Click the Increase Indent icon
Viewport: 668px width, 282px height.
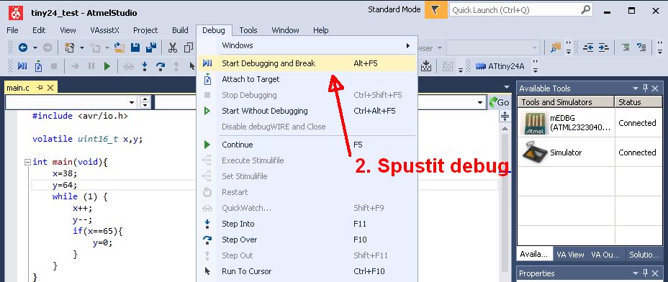pyautogui.click(x=603, y=47)
